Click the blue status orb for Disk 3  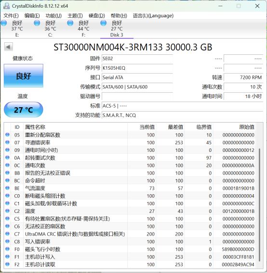[x=103, y=23]
